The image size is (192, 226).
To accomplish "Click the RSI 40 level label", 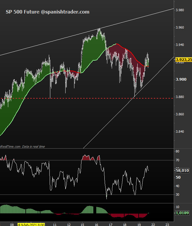I will (x=178, y=186).
